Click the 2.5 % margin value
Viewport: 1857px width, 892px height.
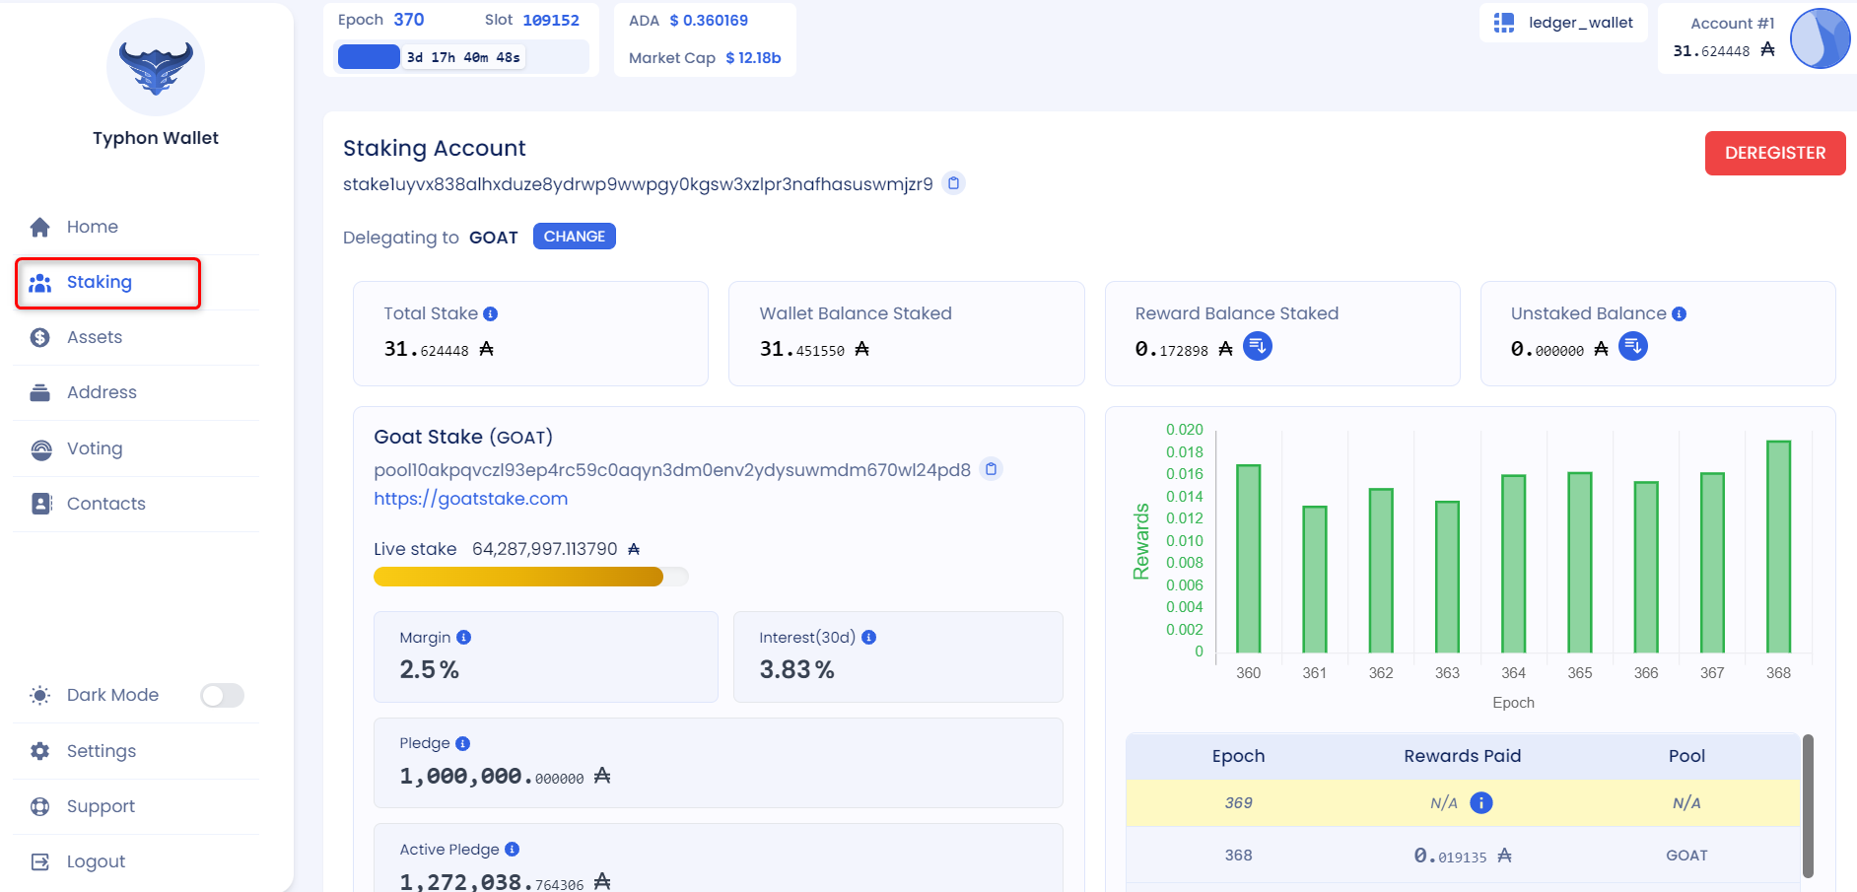(x=430, y=669)
